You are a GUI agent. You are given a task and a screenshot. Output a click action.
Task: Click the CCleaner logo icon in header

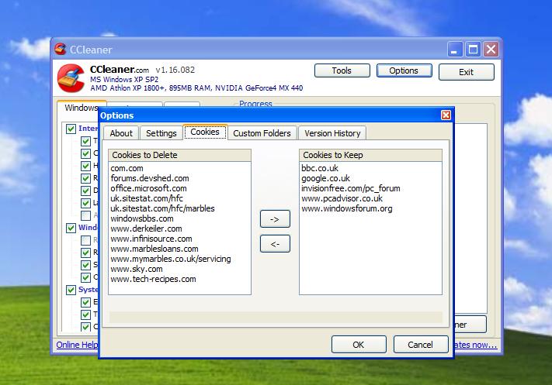(x=71, y=78)
